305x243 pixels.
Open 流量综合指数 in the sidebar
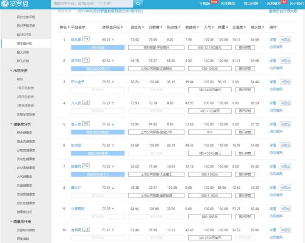26,230
